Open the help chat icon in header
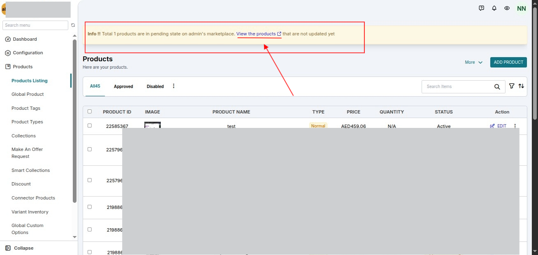This screenshot has width=538, height=255. pos(482,8)
